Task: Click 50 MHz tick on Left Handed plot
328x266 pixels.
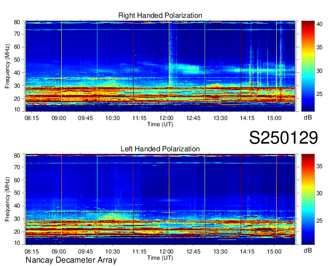Action: click(x=17, y=193)
